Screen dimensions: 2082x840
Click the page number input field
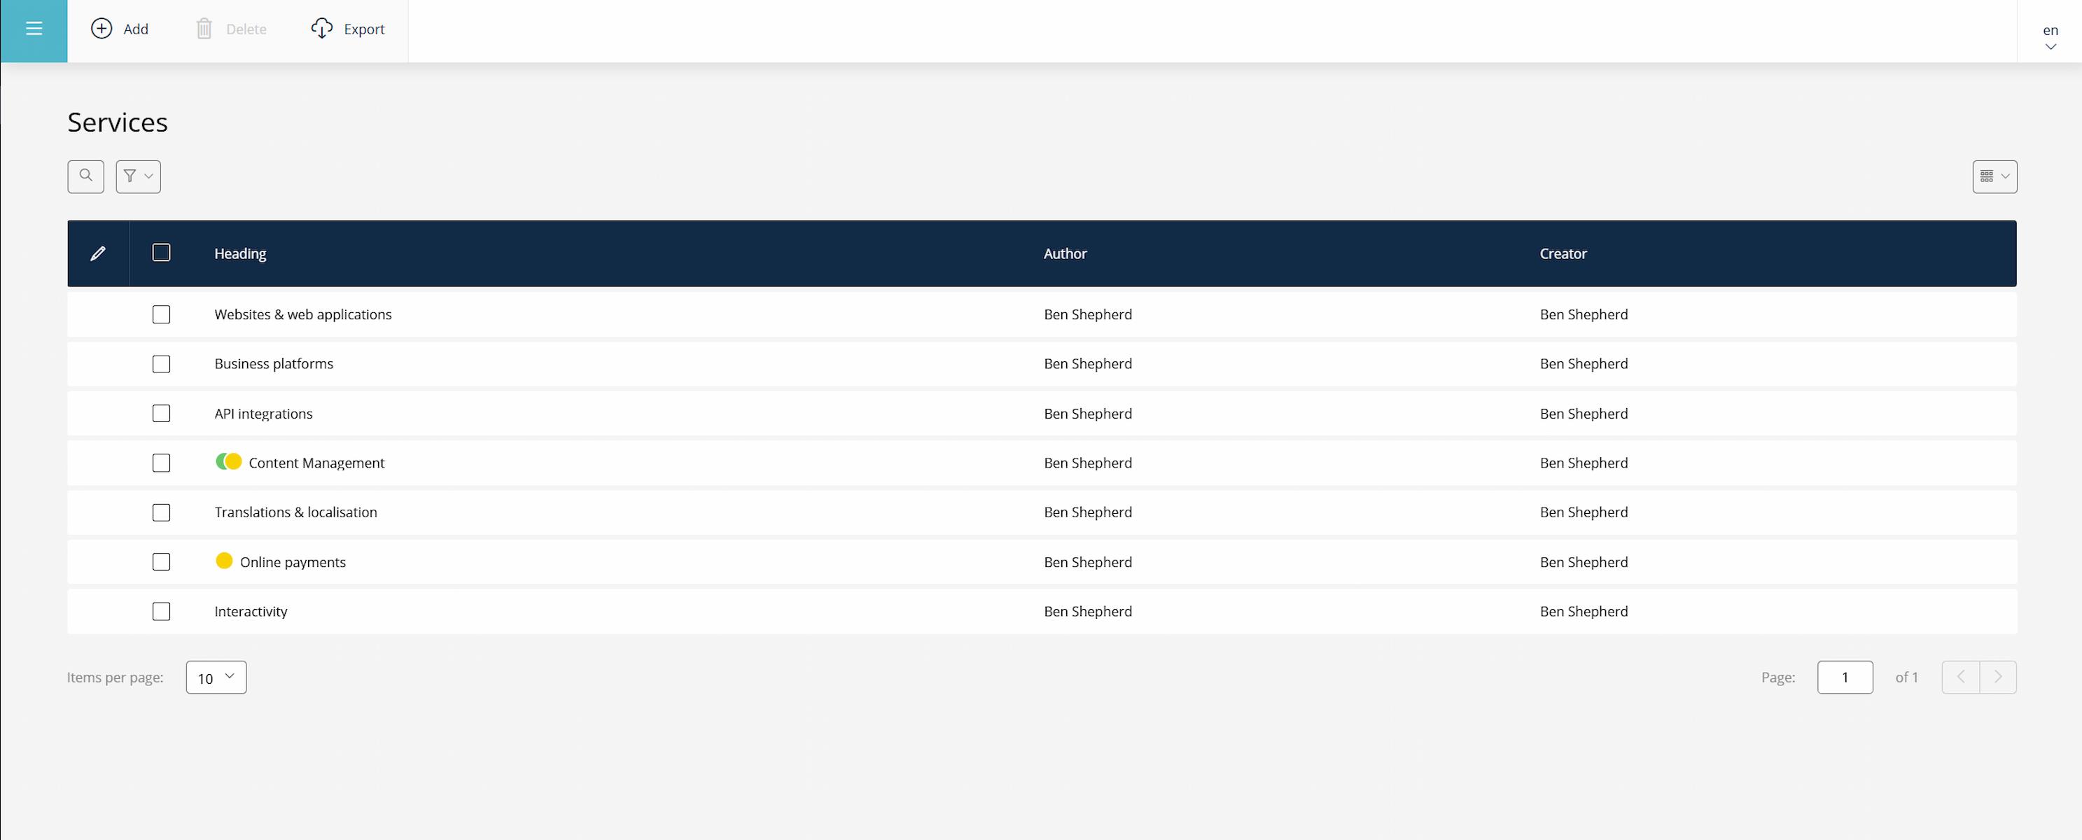(1845, 678)
